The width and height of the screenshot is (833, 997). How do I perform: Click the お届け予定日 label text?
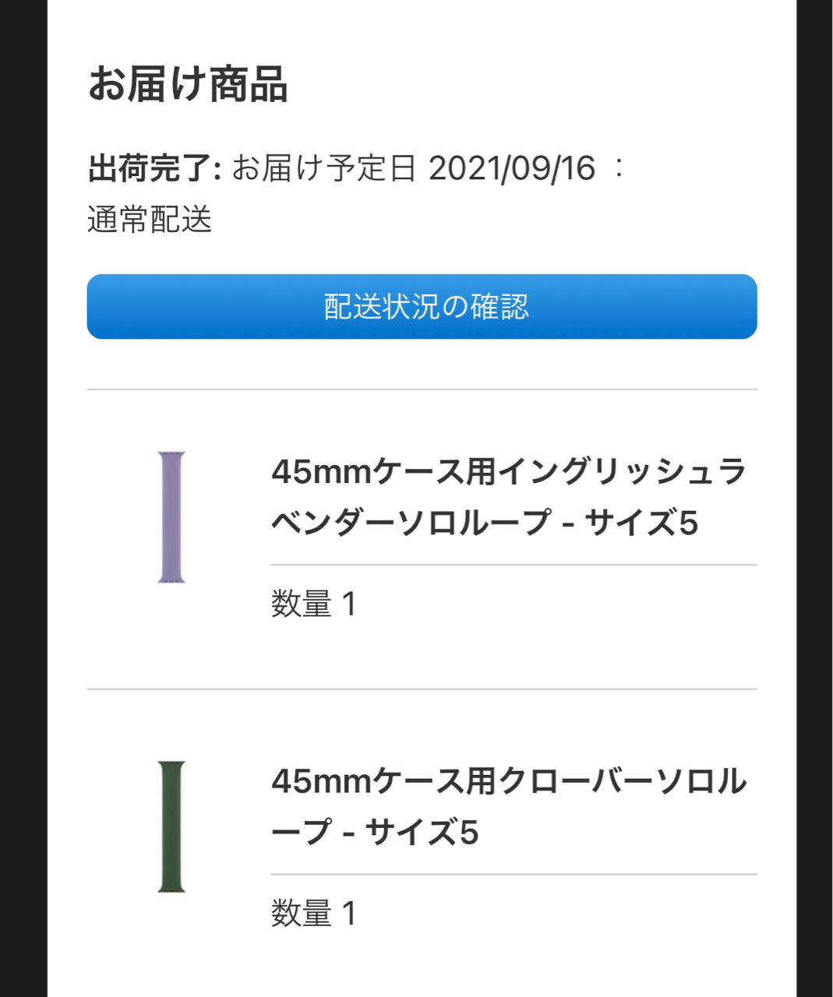[324, 168]
